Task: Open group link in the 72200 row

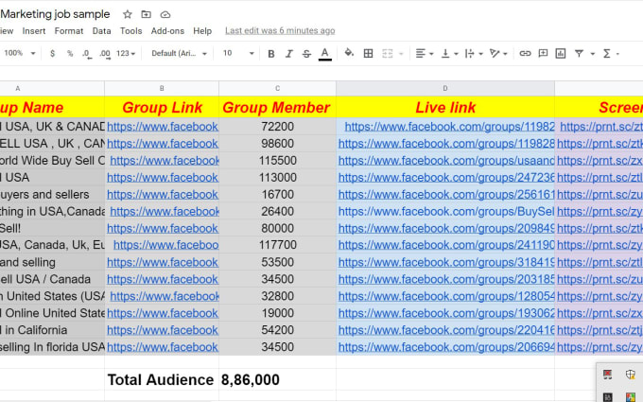Action: click(163, 127)
